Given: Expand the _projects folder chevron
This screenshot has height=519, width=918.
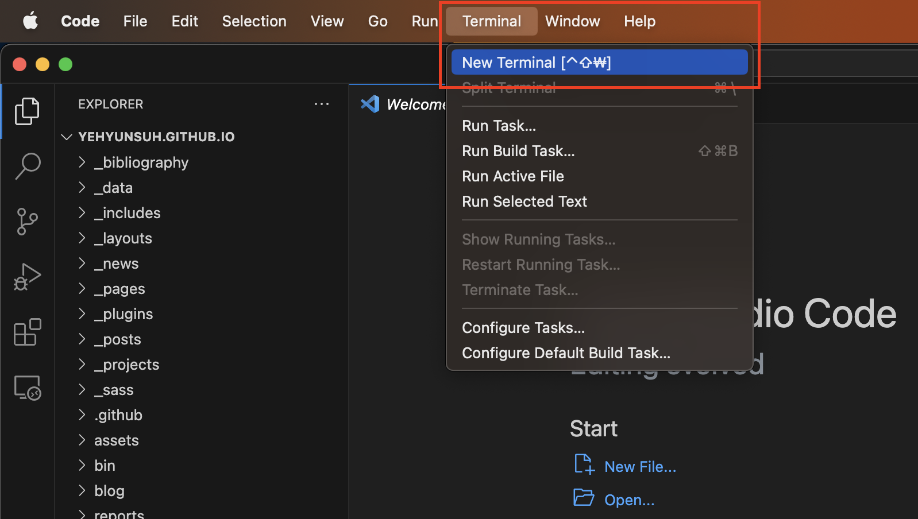Looking at the screenshot, I should [82, 365].
